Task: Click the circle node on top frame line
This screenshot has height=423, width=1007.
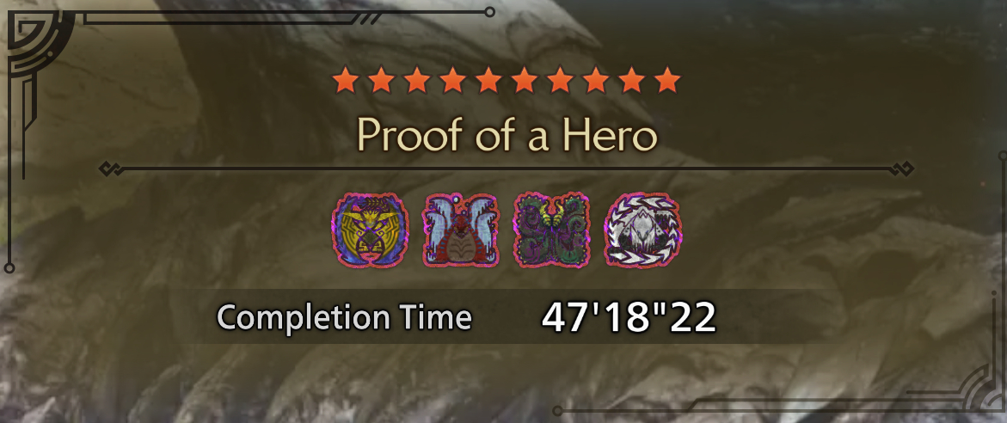Action: [x=490, y=11]
